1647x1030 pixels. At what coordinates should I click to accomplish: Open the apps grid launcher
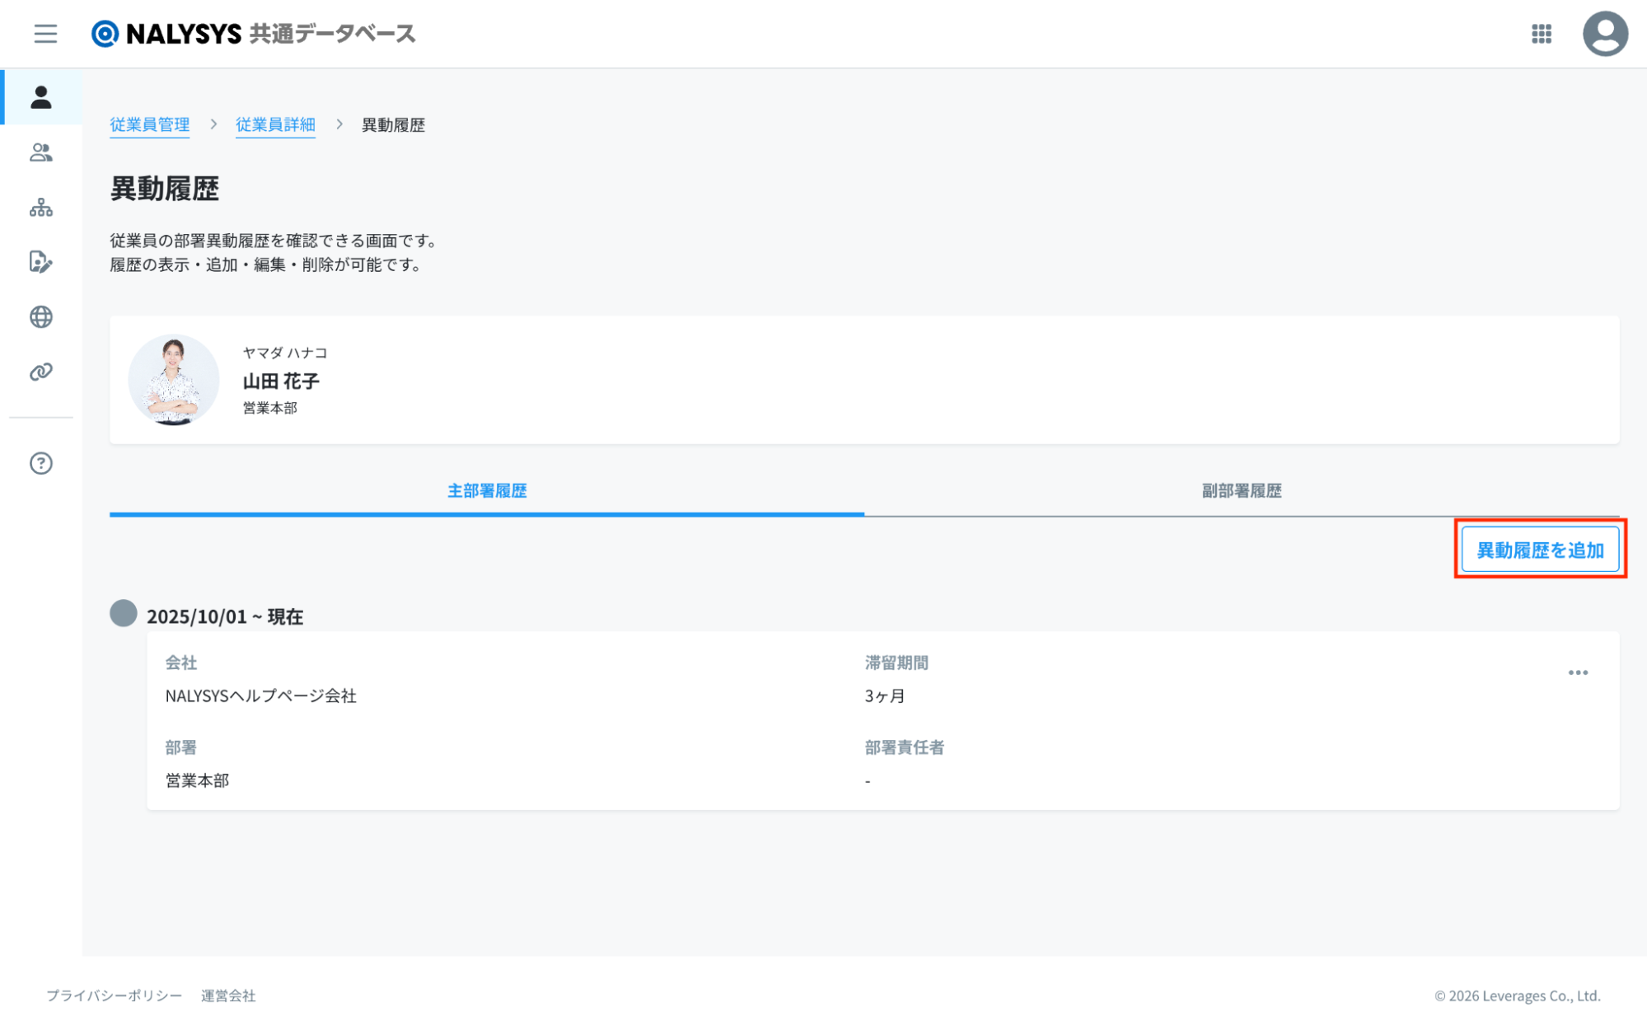(x=1541, y=34)
